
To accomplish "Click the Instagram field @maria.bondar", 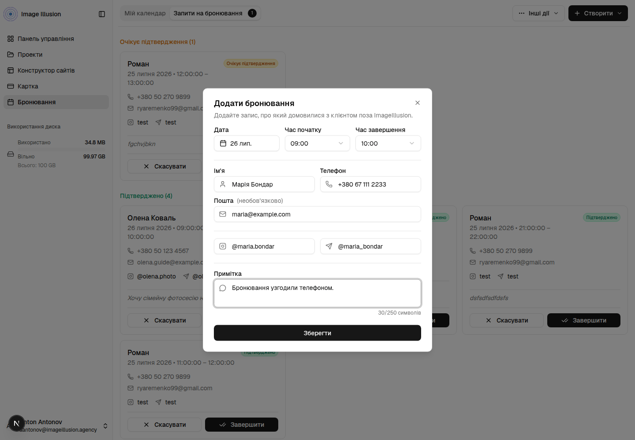I will [264, 246].
